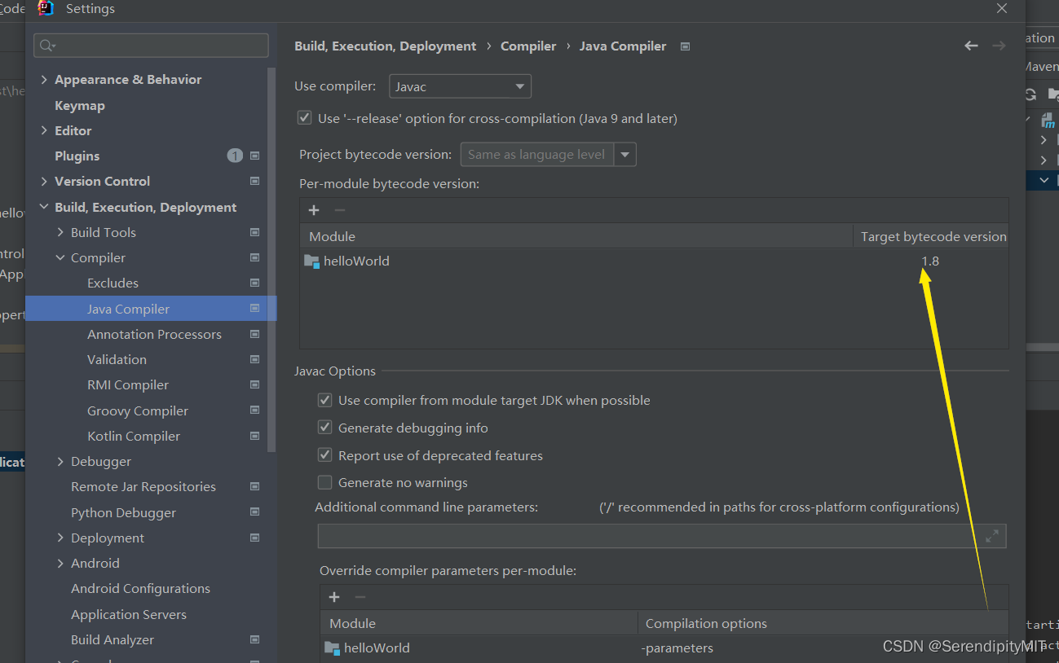
Task: Open Android Configurations page
Action: (x=140, y=588)
